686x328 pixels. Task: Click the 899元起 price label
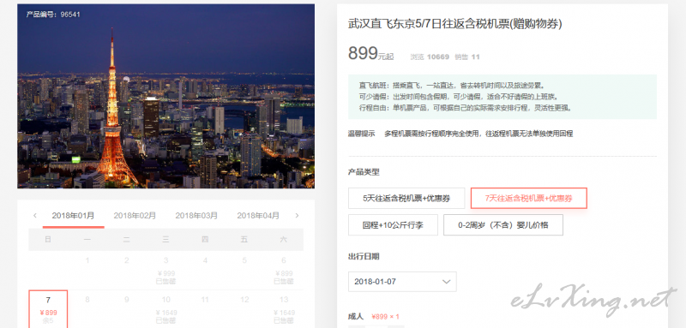click(x=371, y=54)
